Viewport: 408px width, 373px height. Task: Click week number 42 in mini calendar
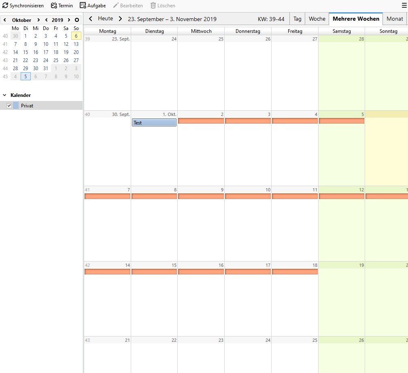5,52
